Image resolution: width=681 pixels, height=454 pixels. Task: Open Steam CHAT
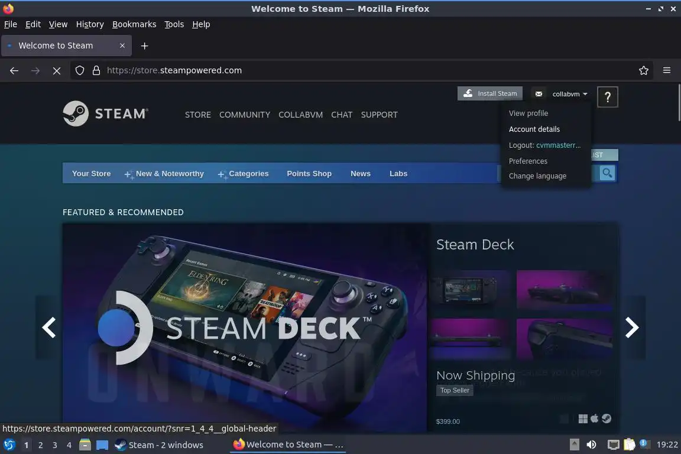(342, 115)
